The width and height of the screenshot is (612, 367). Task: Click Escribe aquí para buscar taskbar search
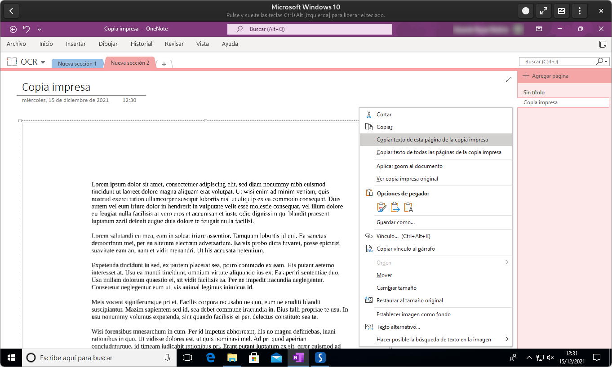pyautogui.click(x=100, y=358)
